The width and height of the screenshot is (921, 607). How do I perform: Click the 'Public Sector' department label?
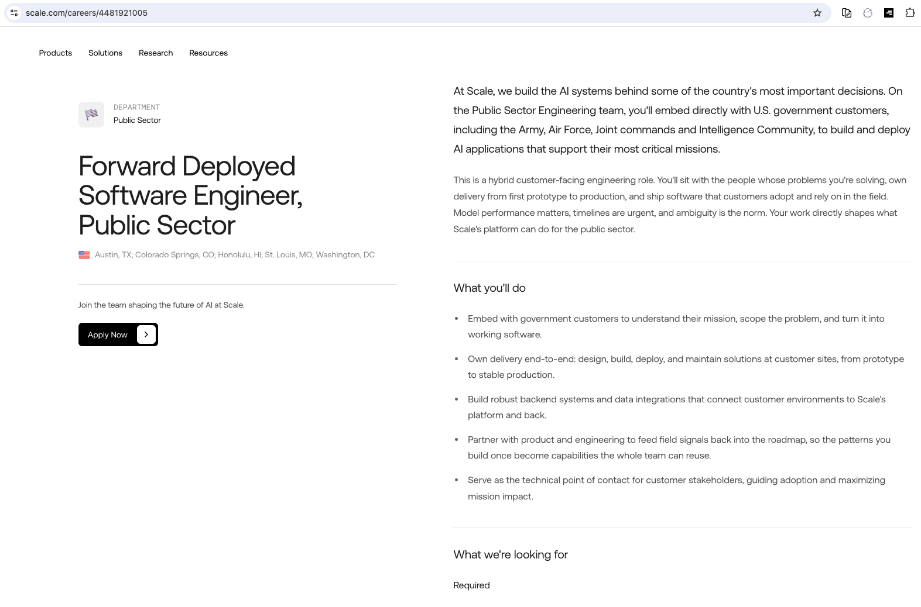point(137,120)
